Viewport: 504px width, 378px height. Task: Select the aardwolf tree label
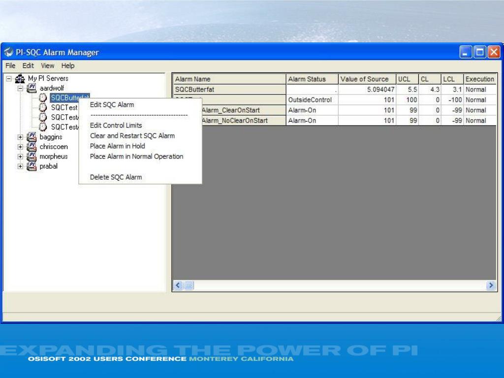click(52, 88)
